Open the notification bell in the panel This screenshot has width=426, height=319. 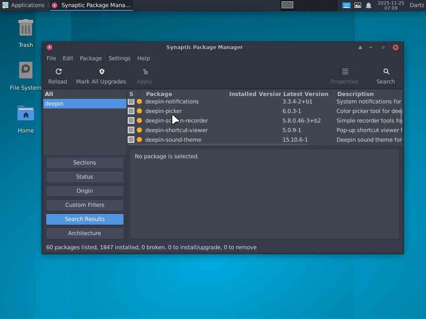(x=369, y=5)
